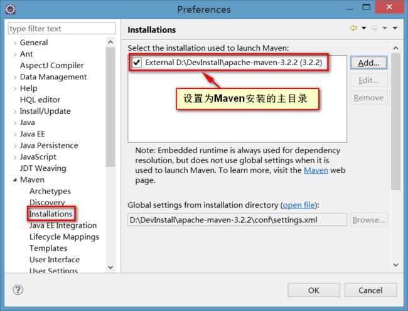This screenshot has width=408, height=311.
Task: Click the Remove button
Action: [368, 98]
